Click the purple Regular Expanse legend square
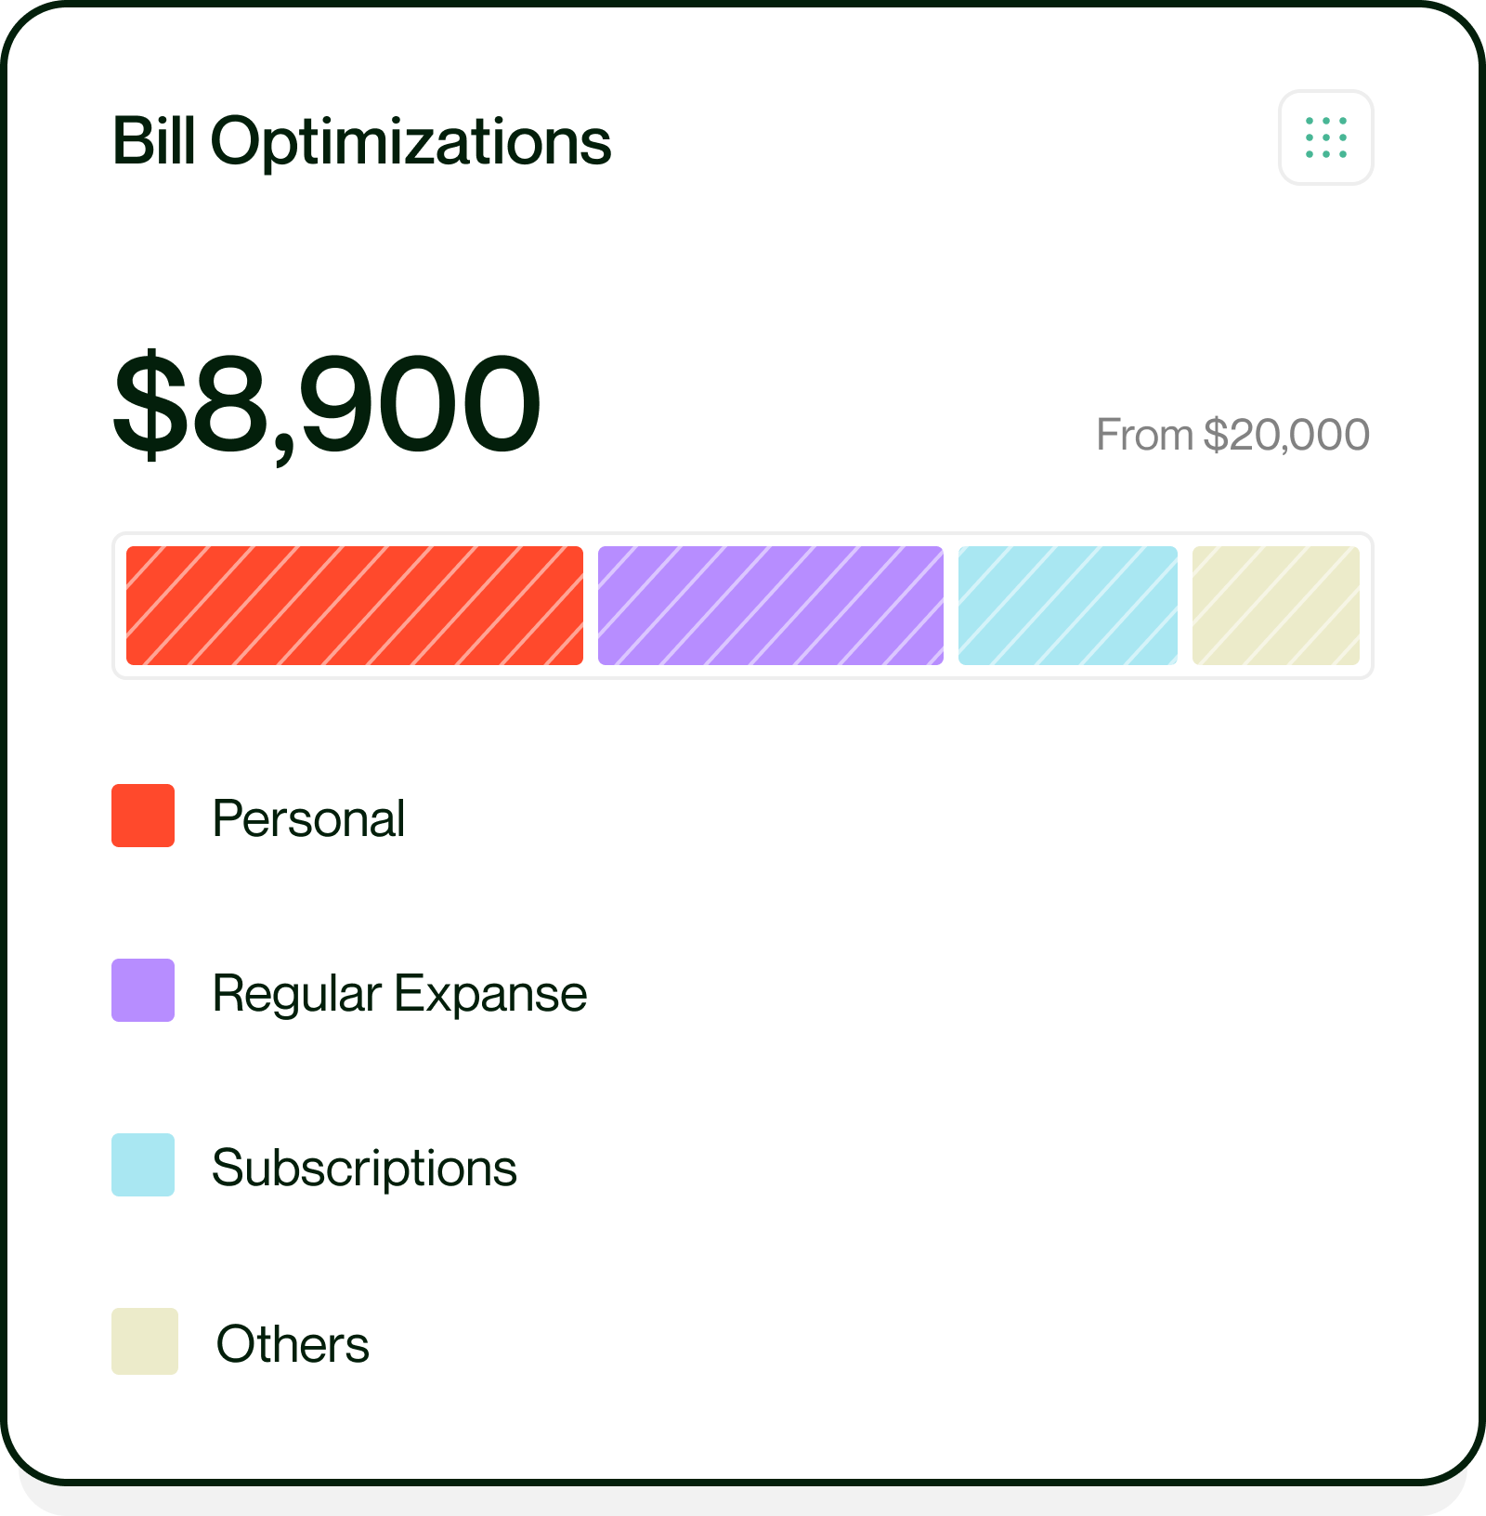 pos(143,990)
